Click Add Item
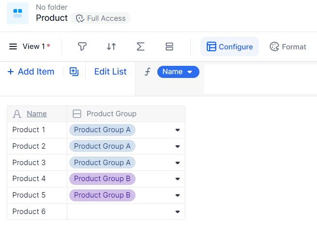Screen dimensions: 317x229 [x=31, y=72]
